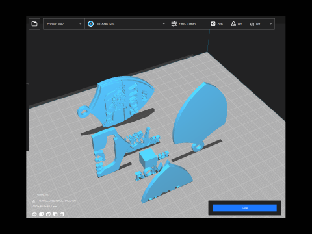Click the infill density icon
The height and width of the screenshot is (234, 312).
coord(213,24)
